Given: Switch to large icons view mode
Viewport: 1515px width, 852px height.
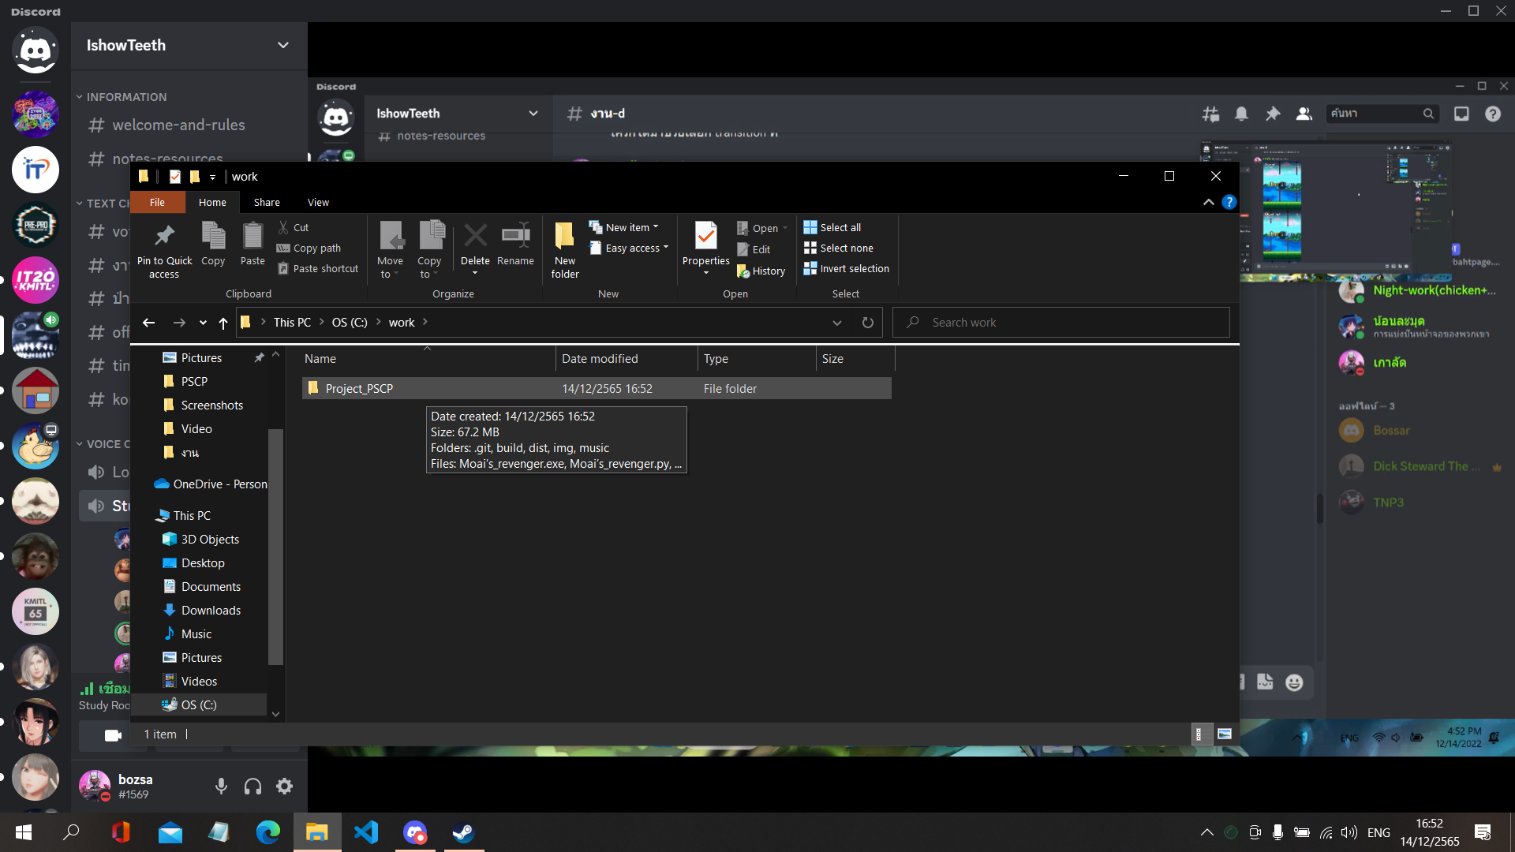Looking at the screenshot, I should click(1224, 734).
